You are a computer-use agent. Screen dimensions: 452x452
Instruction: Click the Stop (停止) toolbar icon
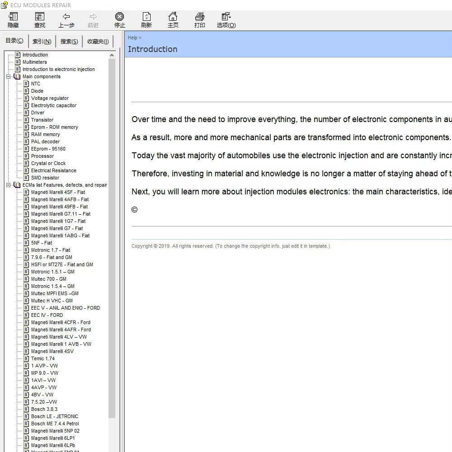pyautogui.click(x=120, y=20)
